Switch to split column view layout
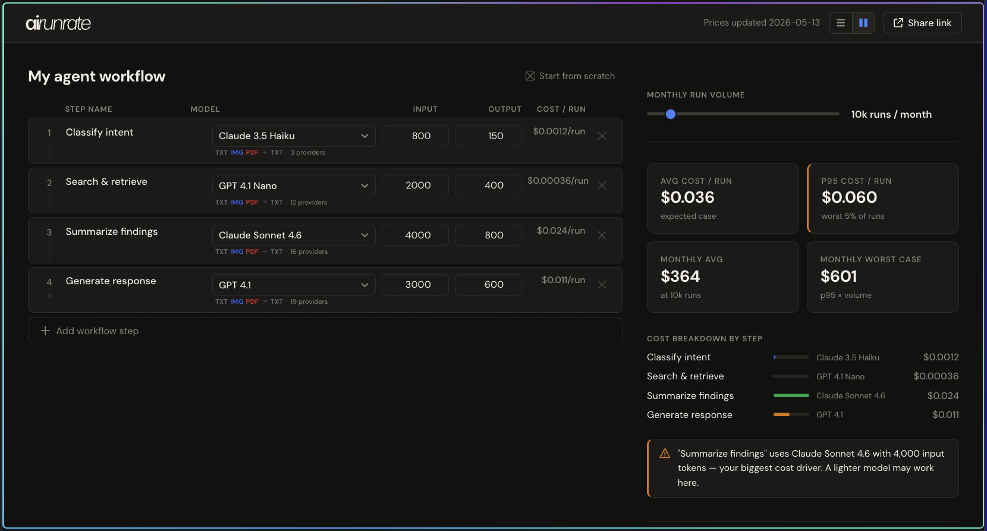The image size is (987, 531). pos(863,23)
